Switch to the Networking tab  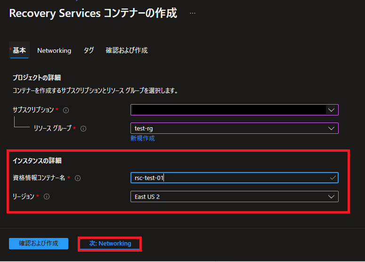tap(54, 50)
